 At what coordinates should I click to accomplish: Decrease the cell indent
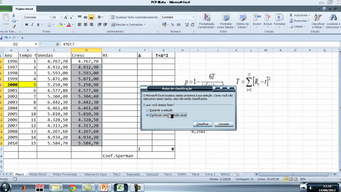tap(100, 25)
